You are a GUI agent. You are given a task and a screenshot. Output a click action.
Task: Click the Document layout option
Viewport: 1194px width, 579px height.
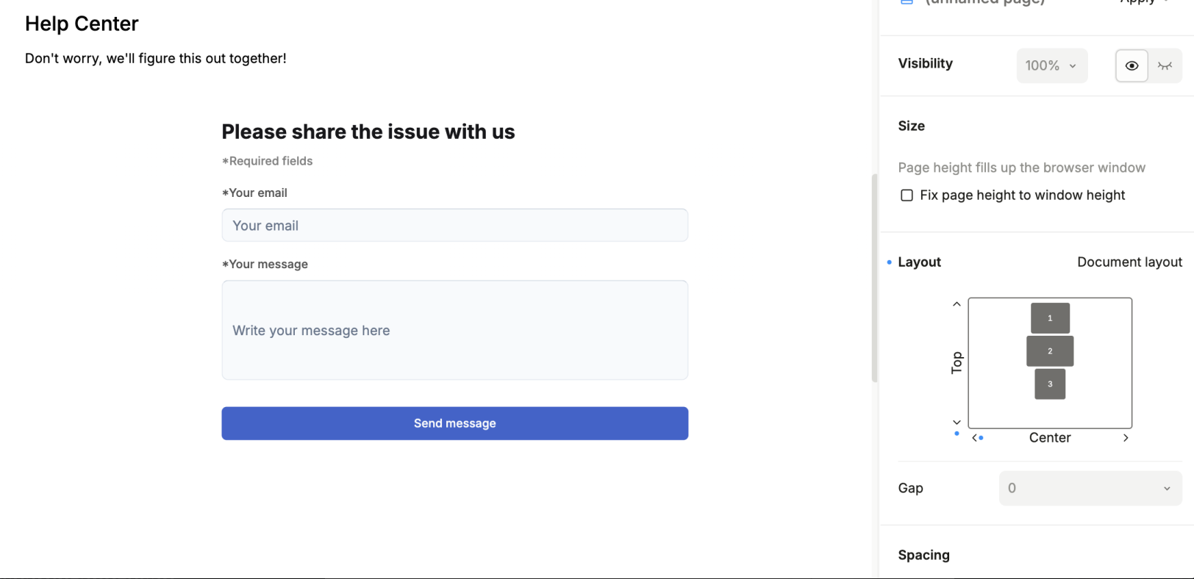point(1129,262)
